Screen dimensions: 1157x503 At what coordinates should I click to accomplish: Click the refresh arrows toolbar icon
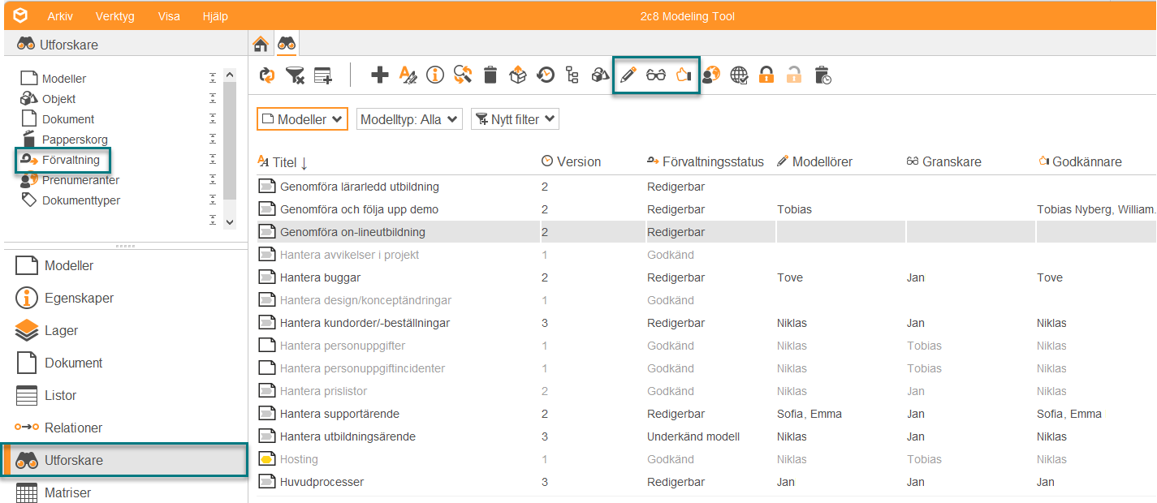(x=267, y=75)
